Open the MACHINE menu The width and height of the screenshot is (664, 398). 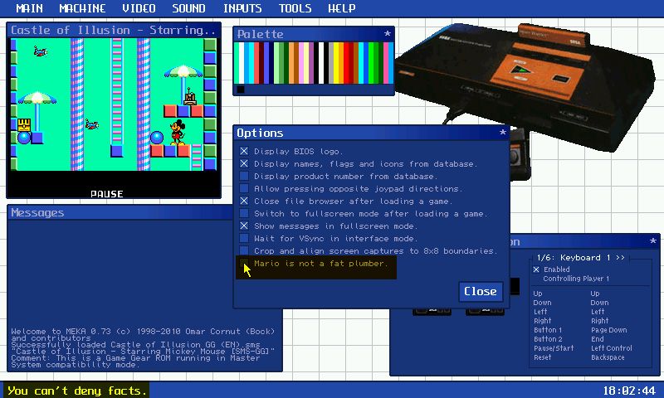tap(82, 8)
